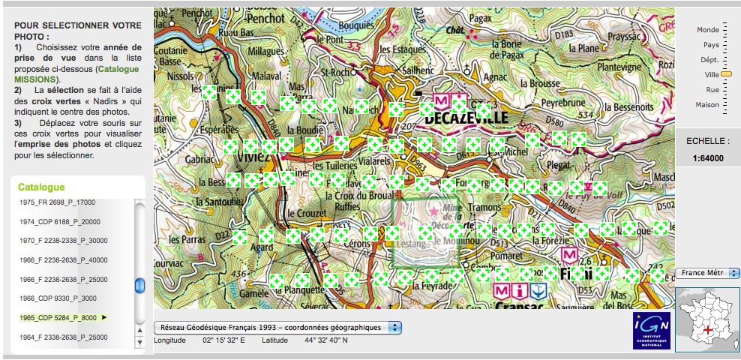Viewport: 741px width, 360px height.
Task: Set zoom level to Rue
Action: (712, 90)
